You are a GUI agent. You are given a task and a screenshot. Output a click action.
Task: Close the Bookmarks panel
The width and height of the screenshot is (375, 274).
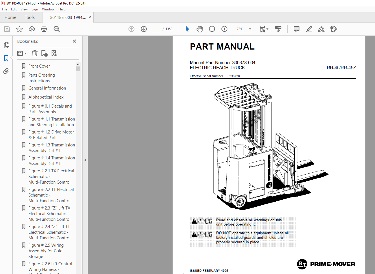[x=74, y=41]
